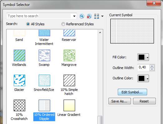Increase Outline Width with up arrow
This screenshot has width=163, height=124.
click(x=152, y=66)
